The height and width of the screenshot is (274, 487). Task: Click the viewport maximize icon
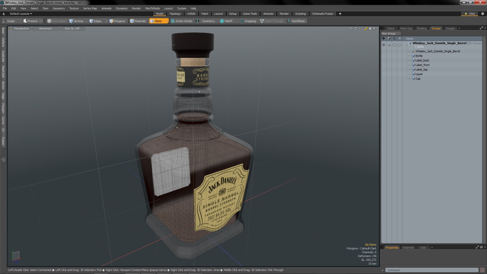coord(366,29)
